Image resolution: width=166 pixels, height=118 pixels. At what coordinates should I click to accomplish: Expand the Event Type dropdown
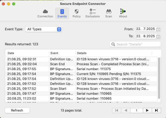pyautogui.click(x=43, y=29)
